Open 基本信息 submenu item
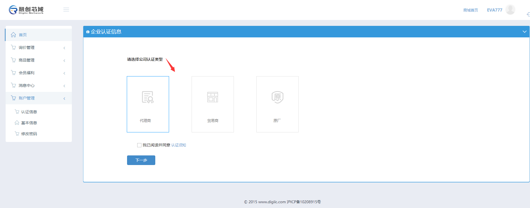This screenshot has width=530, height=208. [x=29, y=123]
